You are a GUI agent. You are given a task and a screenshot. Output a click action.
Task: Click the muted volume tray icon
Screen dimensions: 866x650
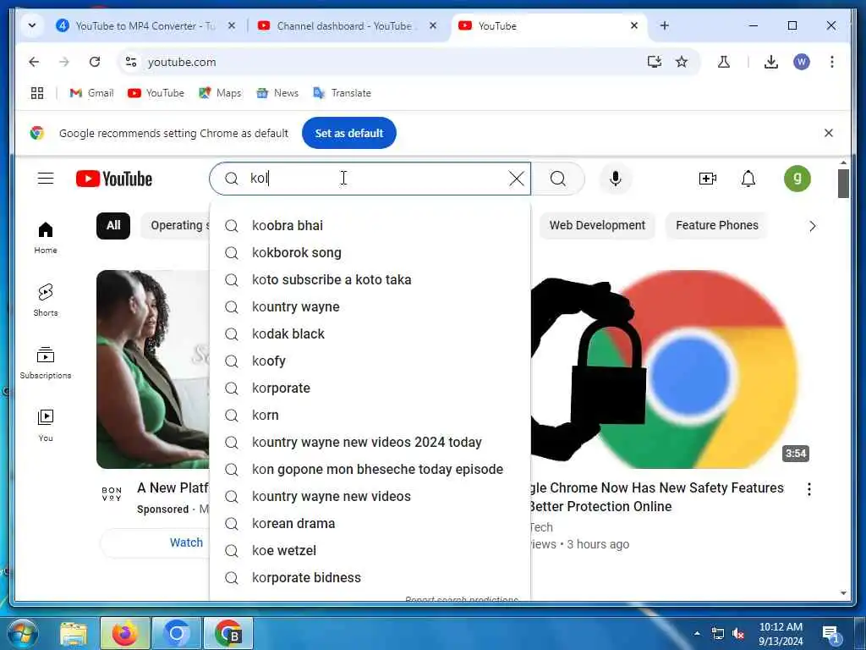pyautogui.click(x=737, y=633)
